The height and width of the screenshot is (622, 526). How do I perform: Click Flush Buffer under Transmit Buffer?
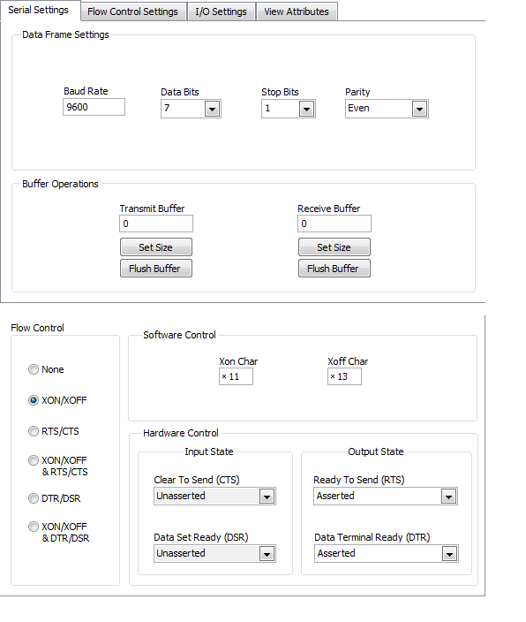tap(156, 269)
